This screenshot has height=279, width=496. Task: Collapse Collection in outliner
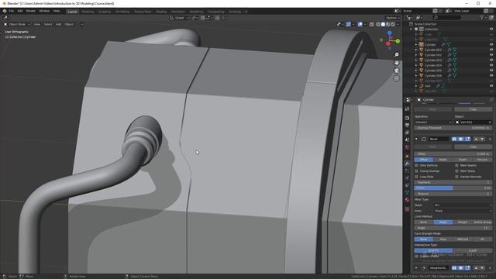coord(412,29)
